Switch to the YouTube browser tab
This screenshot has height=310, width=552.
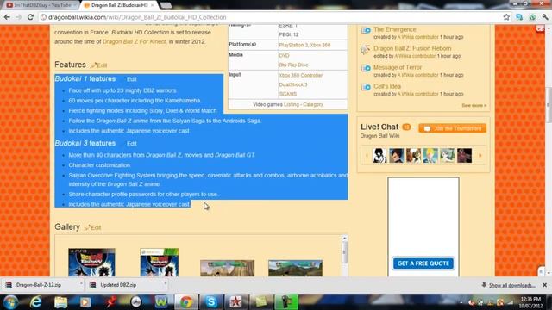41,5
